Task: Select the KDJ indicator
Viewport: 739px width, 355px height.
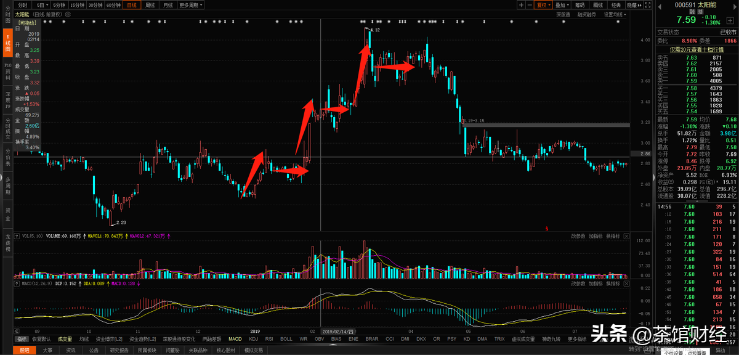Action: tap(253, 339)
